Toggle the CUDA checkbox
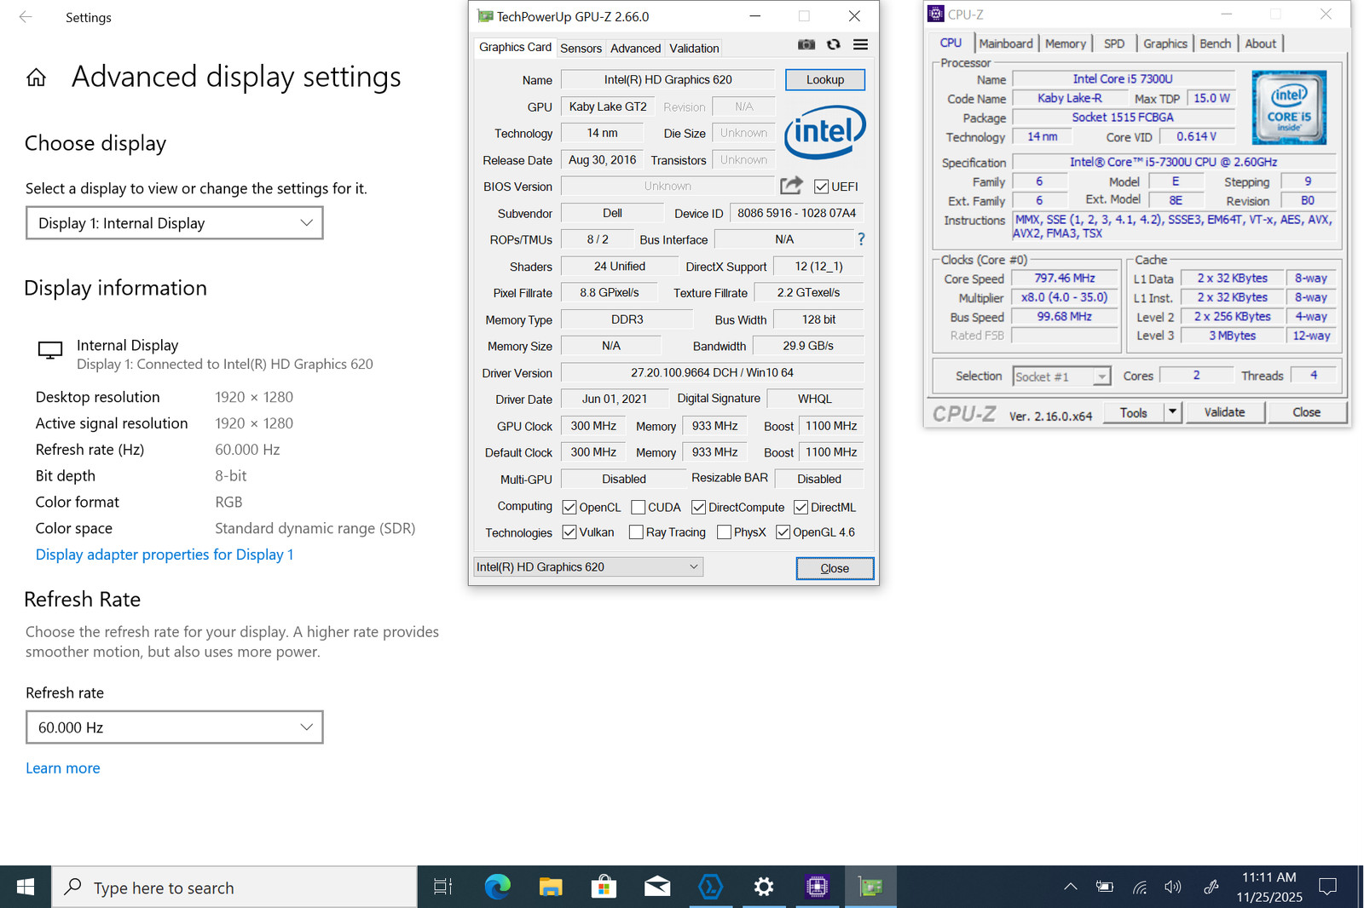Viewport: 1364px width, 908px height. coord(638,508)
